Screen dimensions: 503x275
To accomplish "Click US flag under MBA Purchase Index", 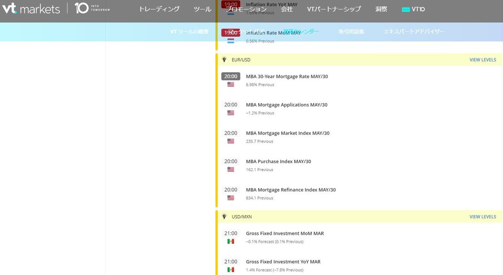I will (x=231, y=169).
